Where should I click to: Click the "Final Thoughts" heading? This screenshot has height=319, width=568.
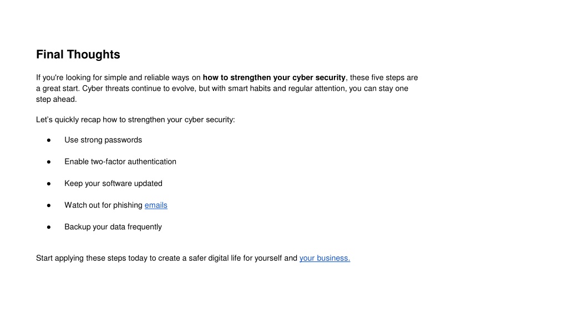78,54
